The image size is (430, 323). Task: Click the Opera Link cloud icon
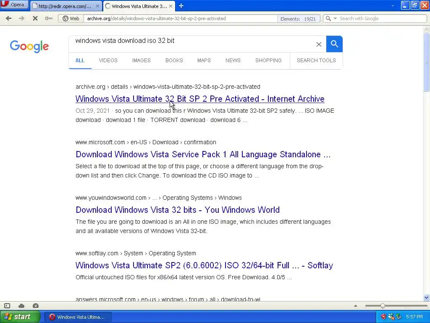(21, 306)
